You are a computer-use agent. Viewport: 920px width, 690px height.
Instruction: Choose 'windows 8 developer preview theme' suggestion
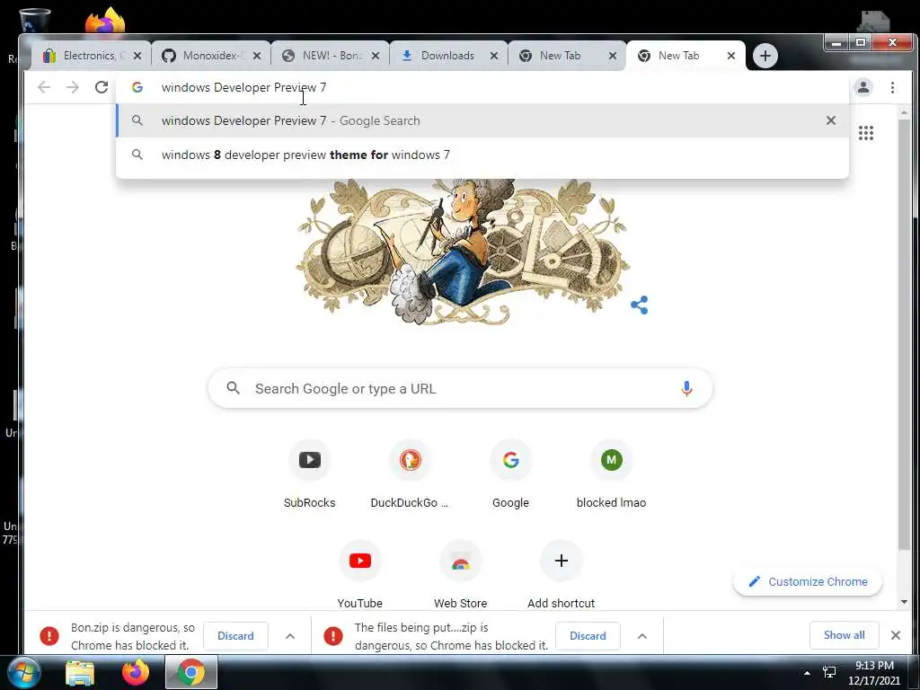click(482, 155)
